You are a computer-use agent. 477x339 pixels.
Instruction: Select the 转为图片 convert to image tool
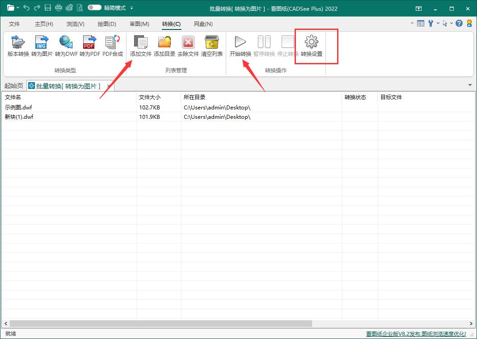tap(42, 46)
